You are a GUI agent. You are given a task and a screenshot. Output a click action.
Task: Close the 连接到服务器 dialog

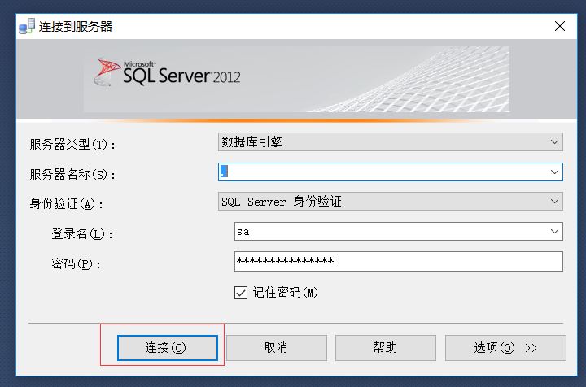(560, 26)
